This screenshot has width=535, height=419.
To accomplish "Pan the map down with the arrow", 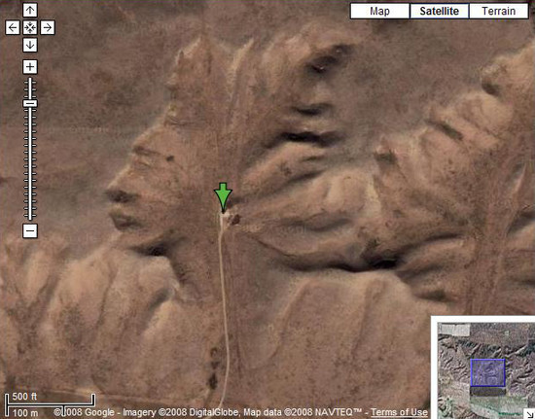I will pyautogui.click(x=30, y=45).
